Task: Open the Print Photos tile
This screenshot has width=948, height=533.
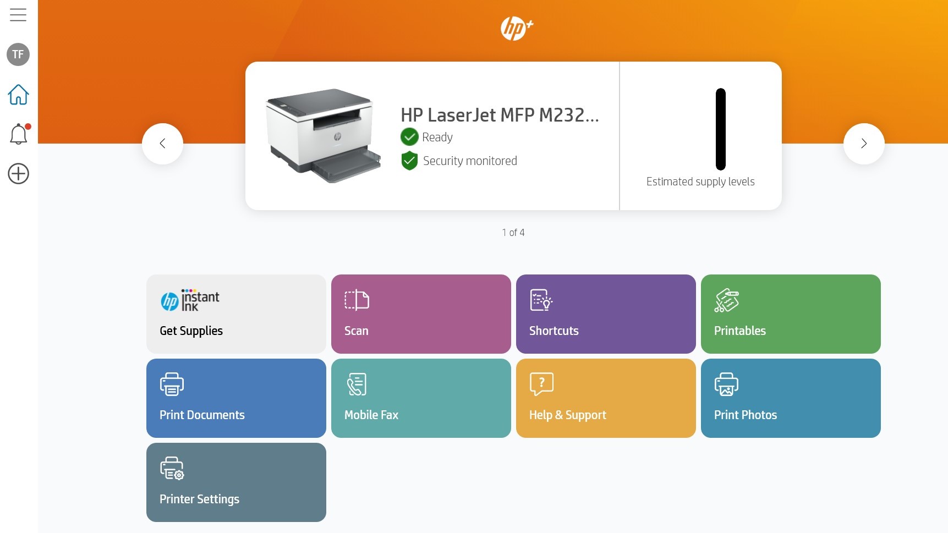Action: (791, 398)
